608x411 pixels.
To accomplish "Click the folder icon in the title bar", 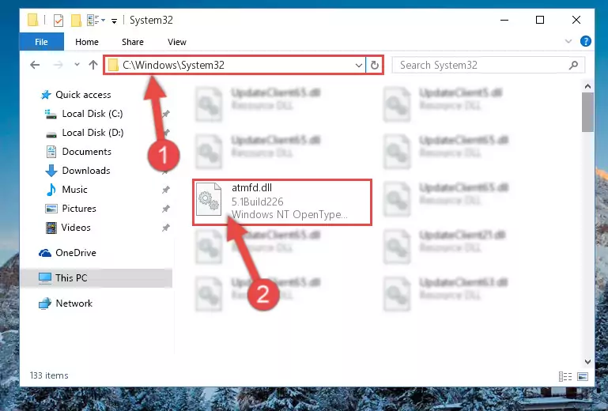I will tap(33, 20).
